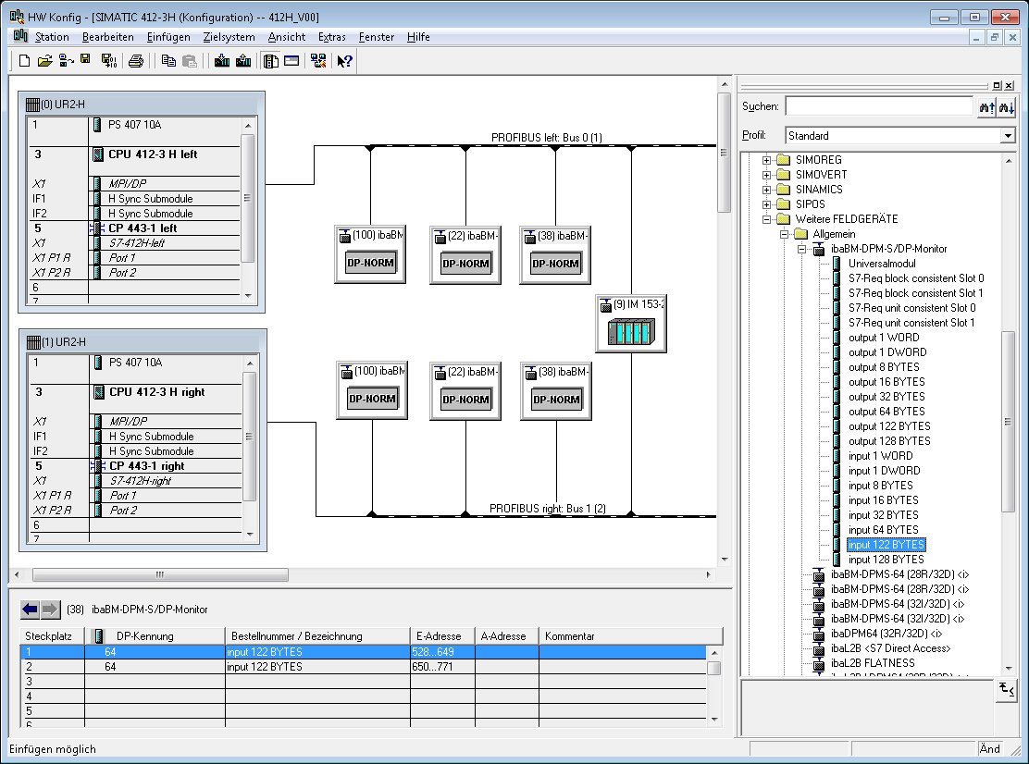1029x764 pixels.
Task: Select CPU 412-3 H left row
Action: pos(134,154)
